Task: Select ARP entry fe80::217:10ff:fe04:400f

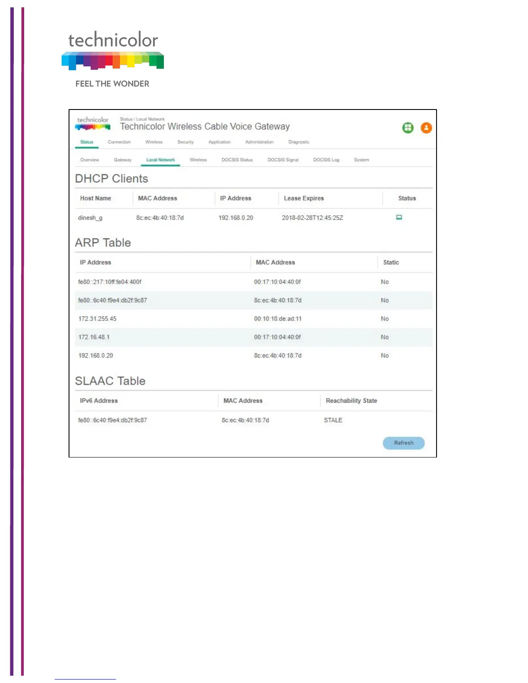Action: coord(110,282)
